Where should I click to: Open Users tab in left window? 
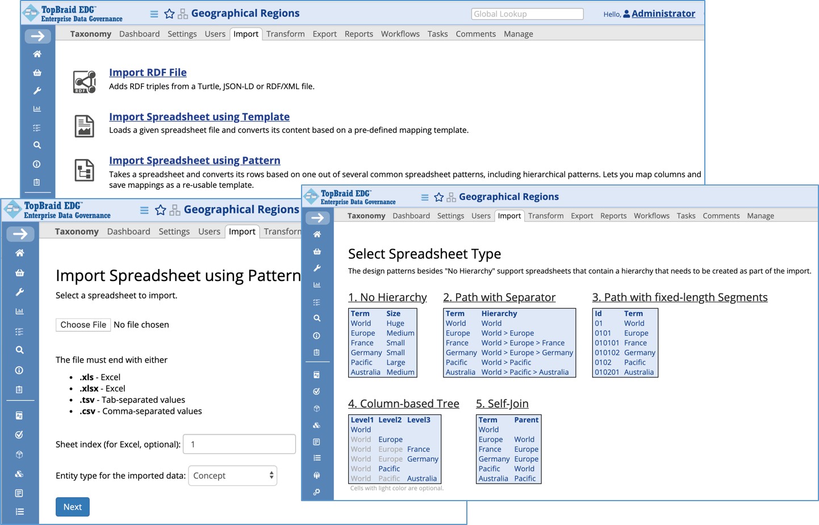click(209, 231)
